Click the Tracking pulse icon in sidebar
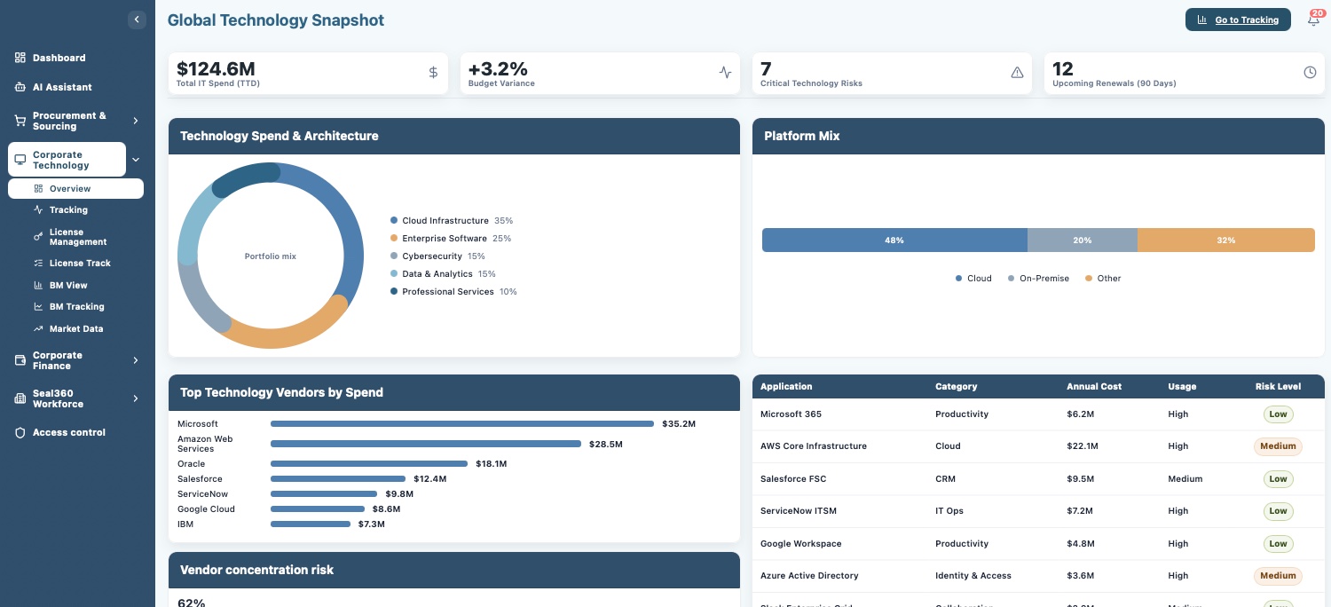This screenshot has height=607, width=1331. point(38,210)
